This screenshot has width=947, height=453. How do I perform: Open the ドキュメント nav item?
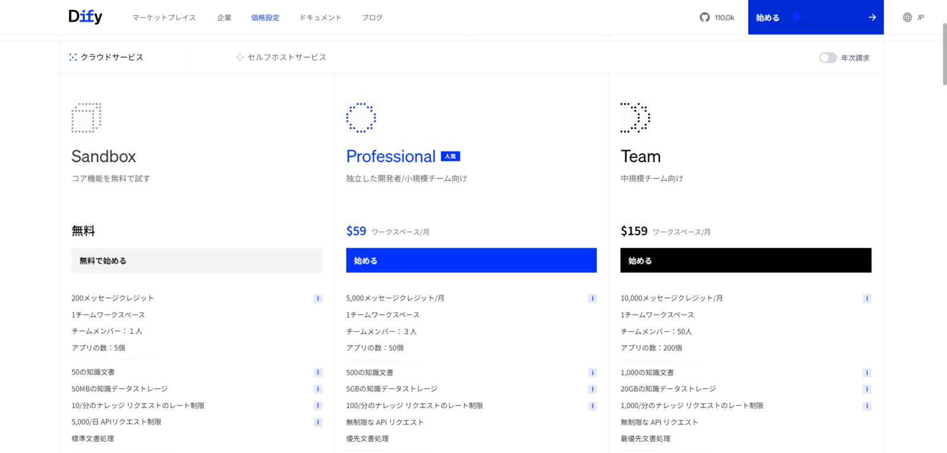(320, 18)
